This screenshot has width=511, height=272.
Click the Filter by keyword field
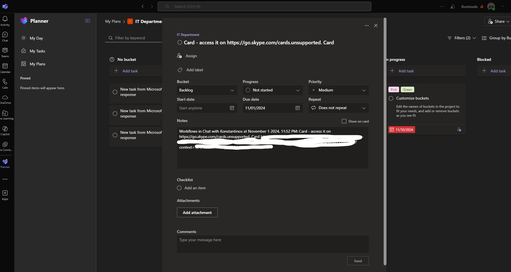coord(134,38)
